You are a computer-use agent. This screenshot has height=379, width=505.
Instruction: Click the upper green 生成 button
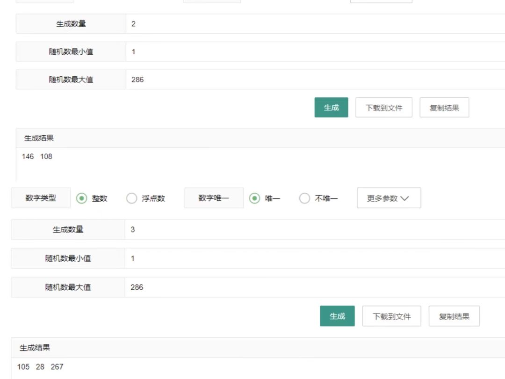pos(331,107)
